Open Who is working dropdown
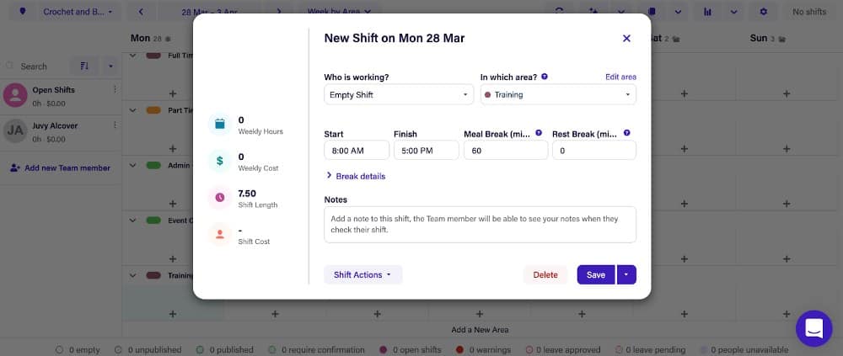Screen dimensions: 843x356 [399, 94]
